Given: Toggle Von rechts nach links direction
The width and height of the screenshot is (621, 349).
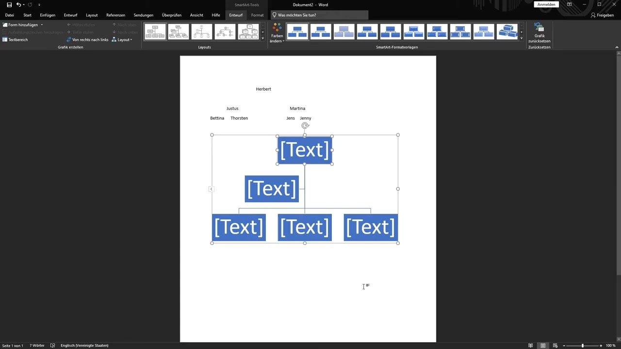Looking at the screenshot, I should (x=87, y=40).
